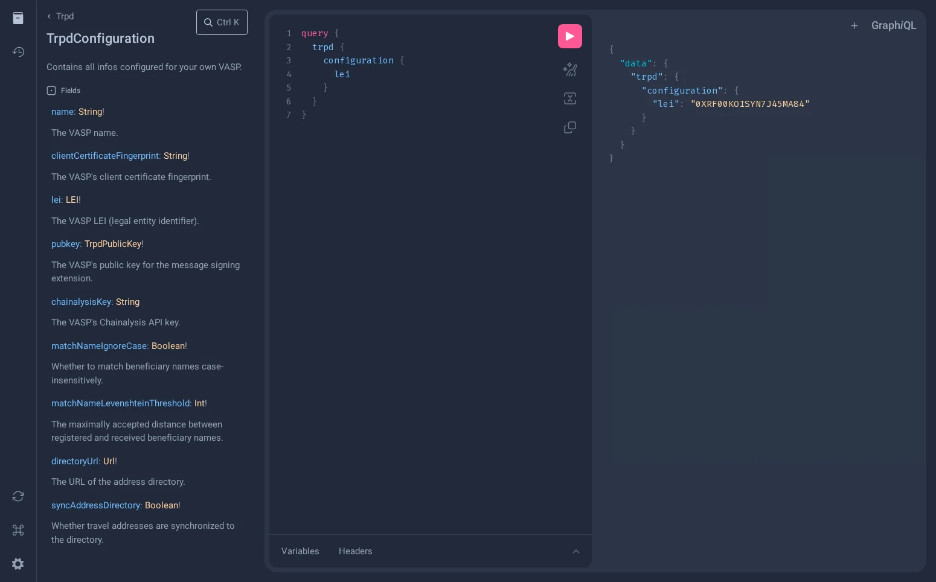Run the query with the play button
The image size is (936, 582).
tap(570, 36)
